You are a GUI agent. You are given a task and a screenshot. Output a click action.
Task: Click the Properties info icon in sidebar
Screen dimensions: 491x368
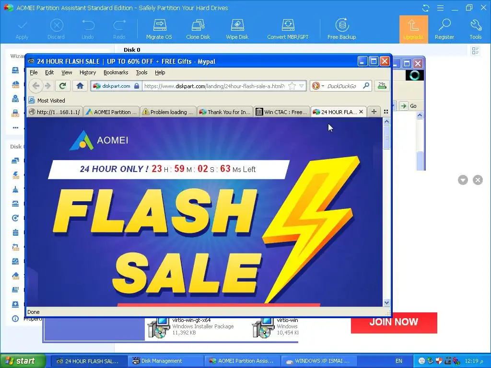click(x=15, y=319)
